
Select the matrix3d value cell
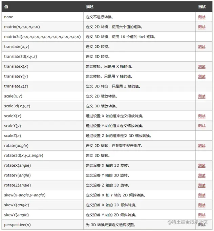point(42,37)
